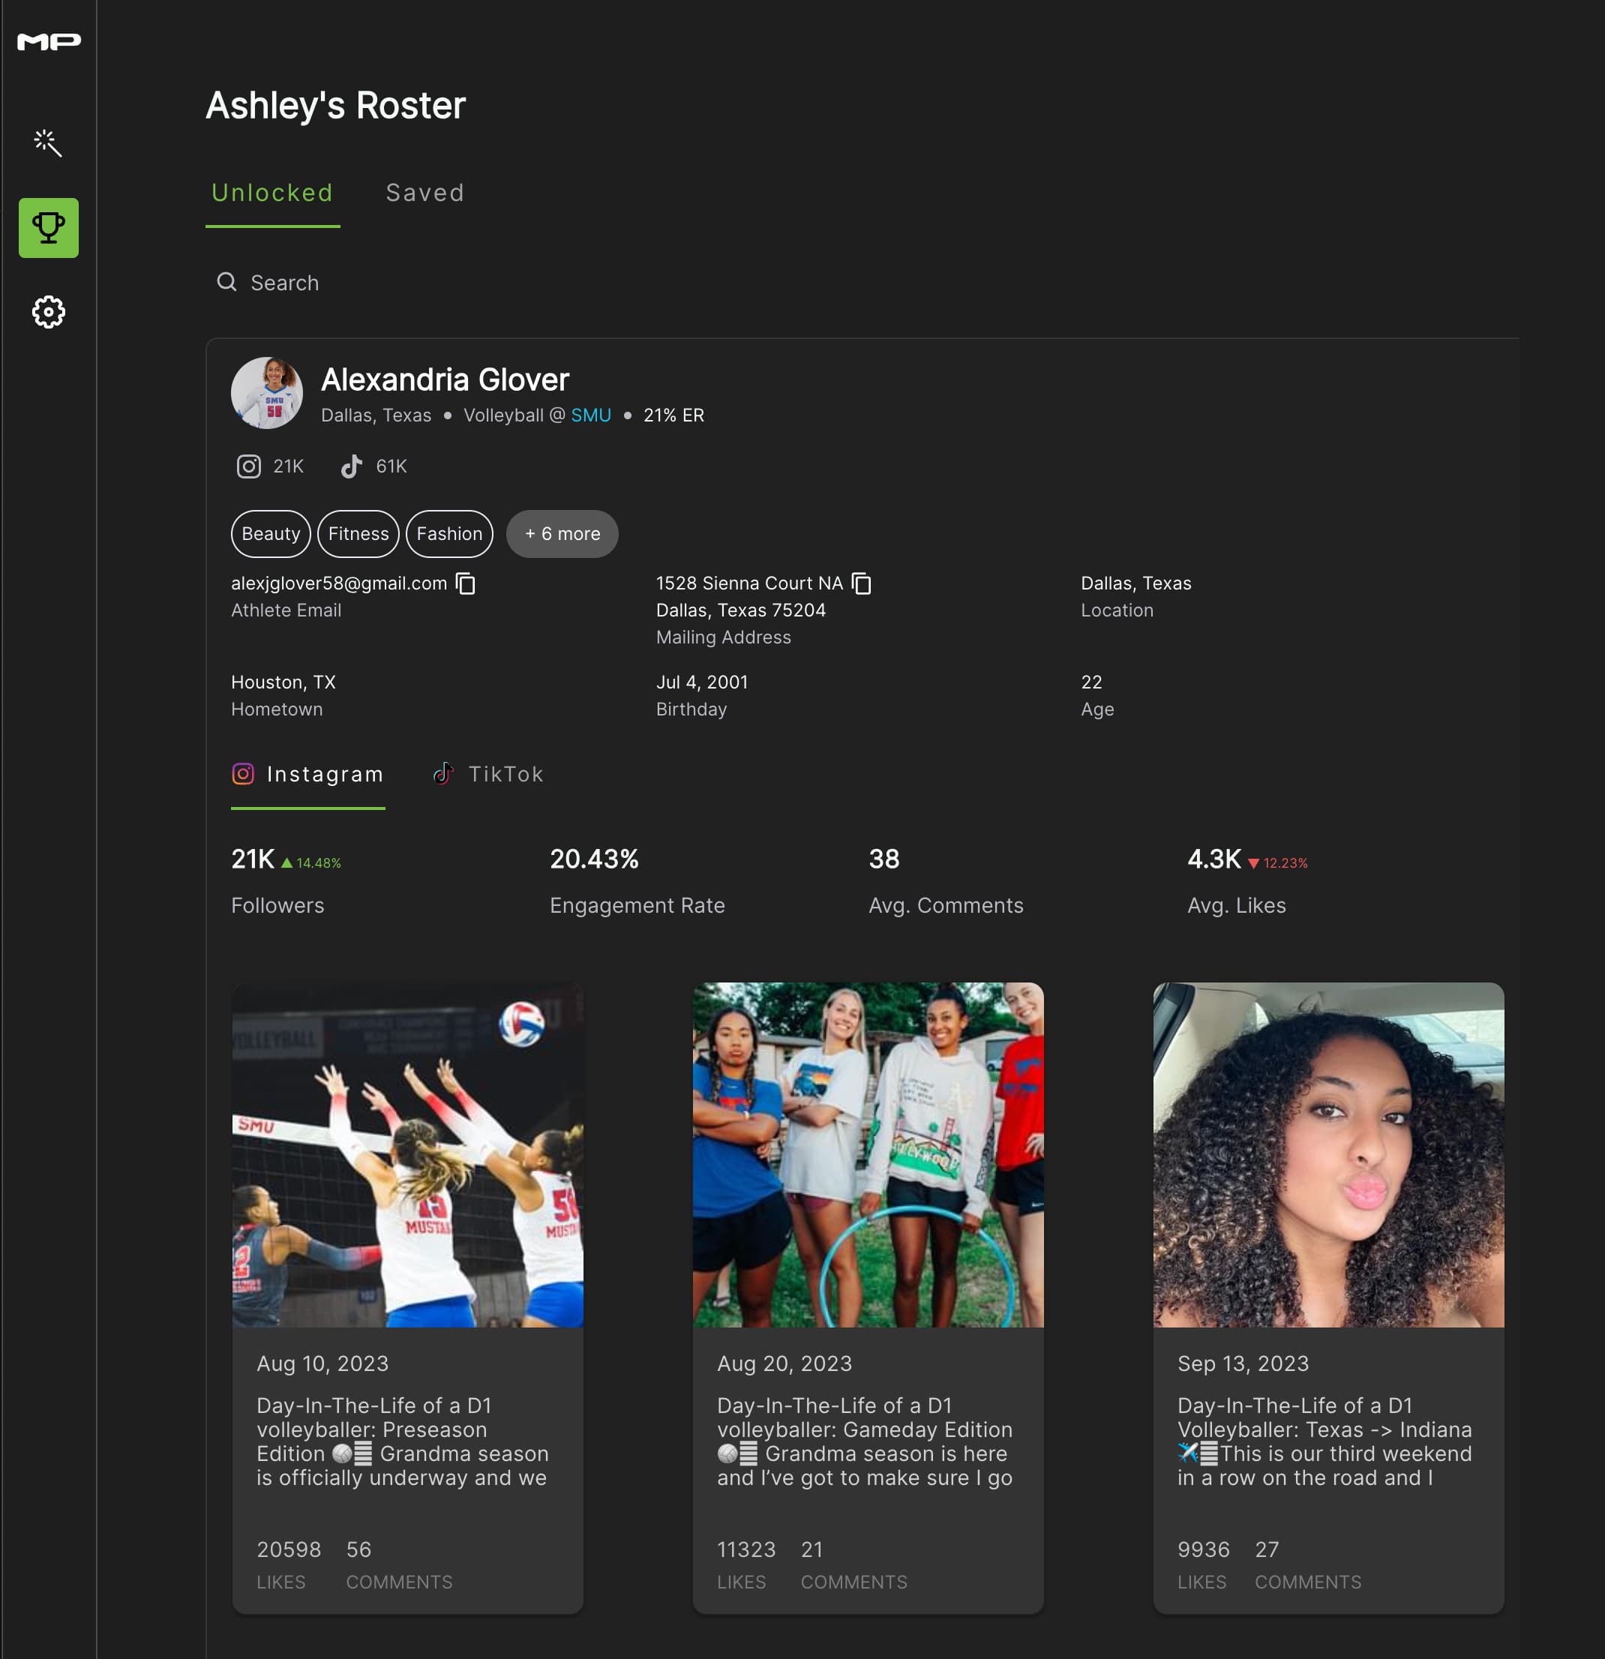Select the Beauty tag
The height and width of the screenshot is (1659, 1605).
270,533
